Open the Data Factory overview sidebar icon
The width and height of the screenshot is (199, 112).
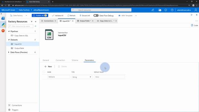[3, 18]
